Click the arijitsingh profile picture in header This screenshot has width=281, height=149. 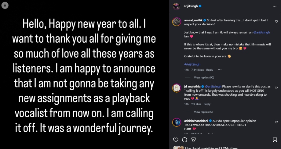pos(176,6)
